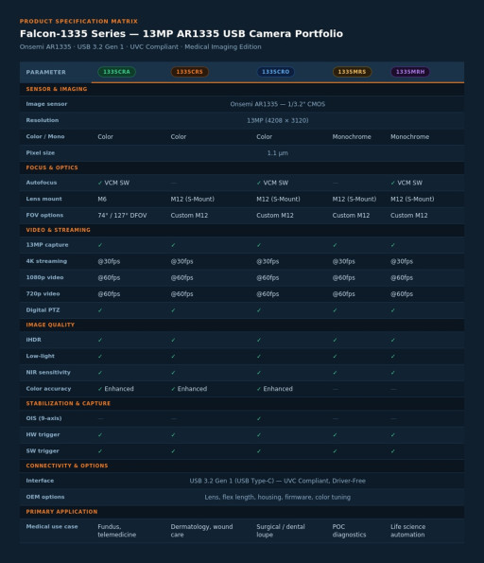This screenshot has width=484, height=563.
Task: Click the 720p video row label
Action: [43, 293]
